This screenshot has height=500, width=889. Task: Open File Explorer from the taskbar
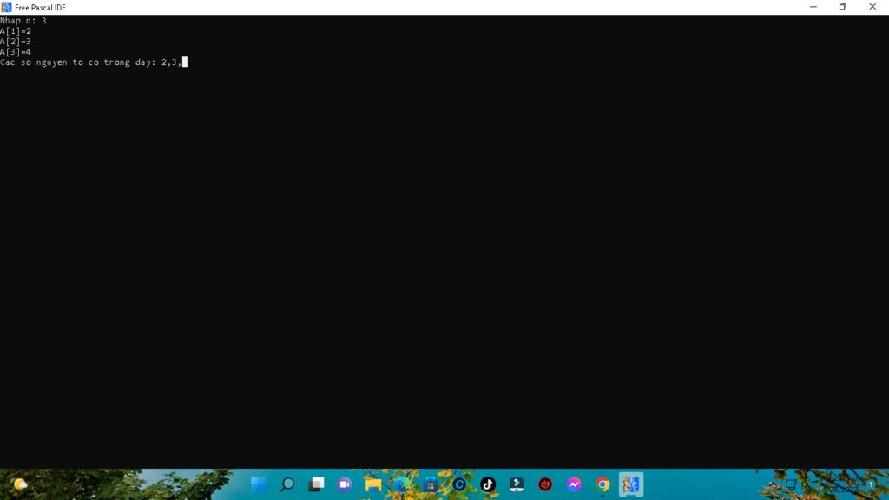[373, 484]
